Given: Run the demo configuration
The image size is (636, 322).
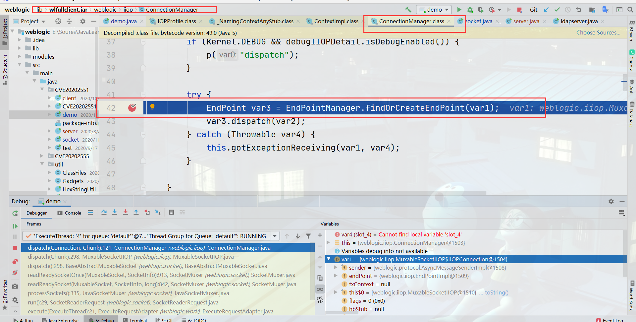Looking at the screenshot, I should tap(459, 10).
